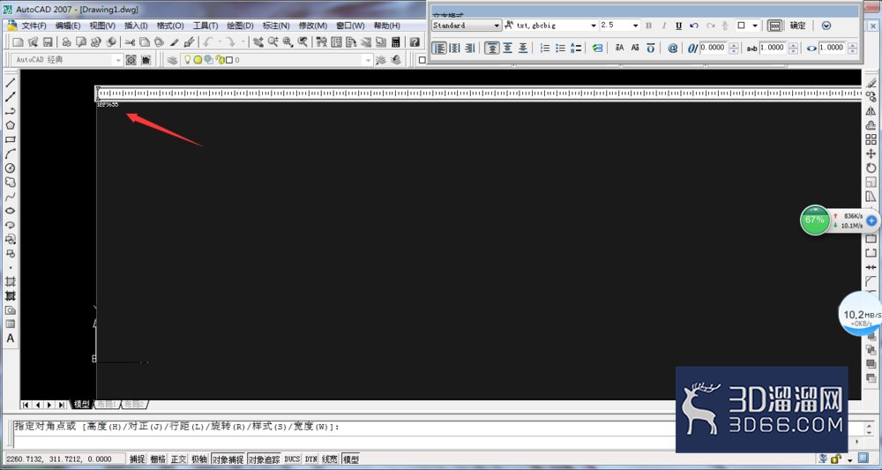Open the 文件(F) menu
Image resolution: width=882 pixels, height=470 pixels.
click(x=34, y=26)
